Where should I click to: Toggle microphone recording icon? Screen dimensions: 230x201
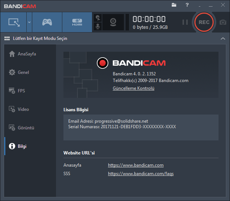[x=98, y=27]
